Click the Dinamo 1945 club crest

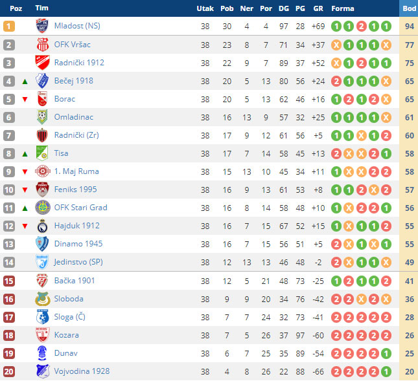pos(42,244)
